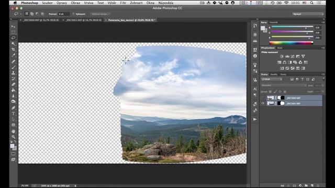Image resolution: width=335 pixels, height=188 pixels.
Task: Select the Paint Bucket tool
Action: click(14, 90)
